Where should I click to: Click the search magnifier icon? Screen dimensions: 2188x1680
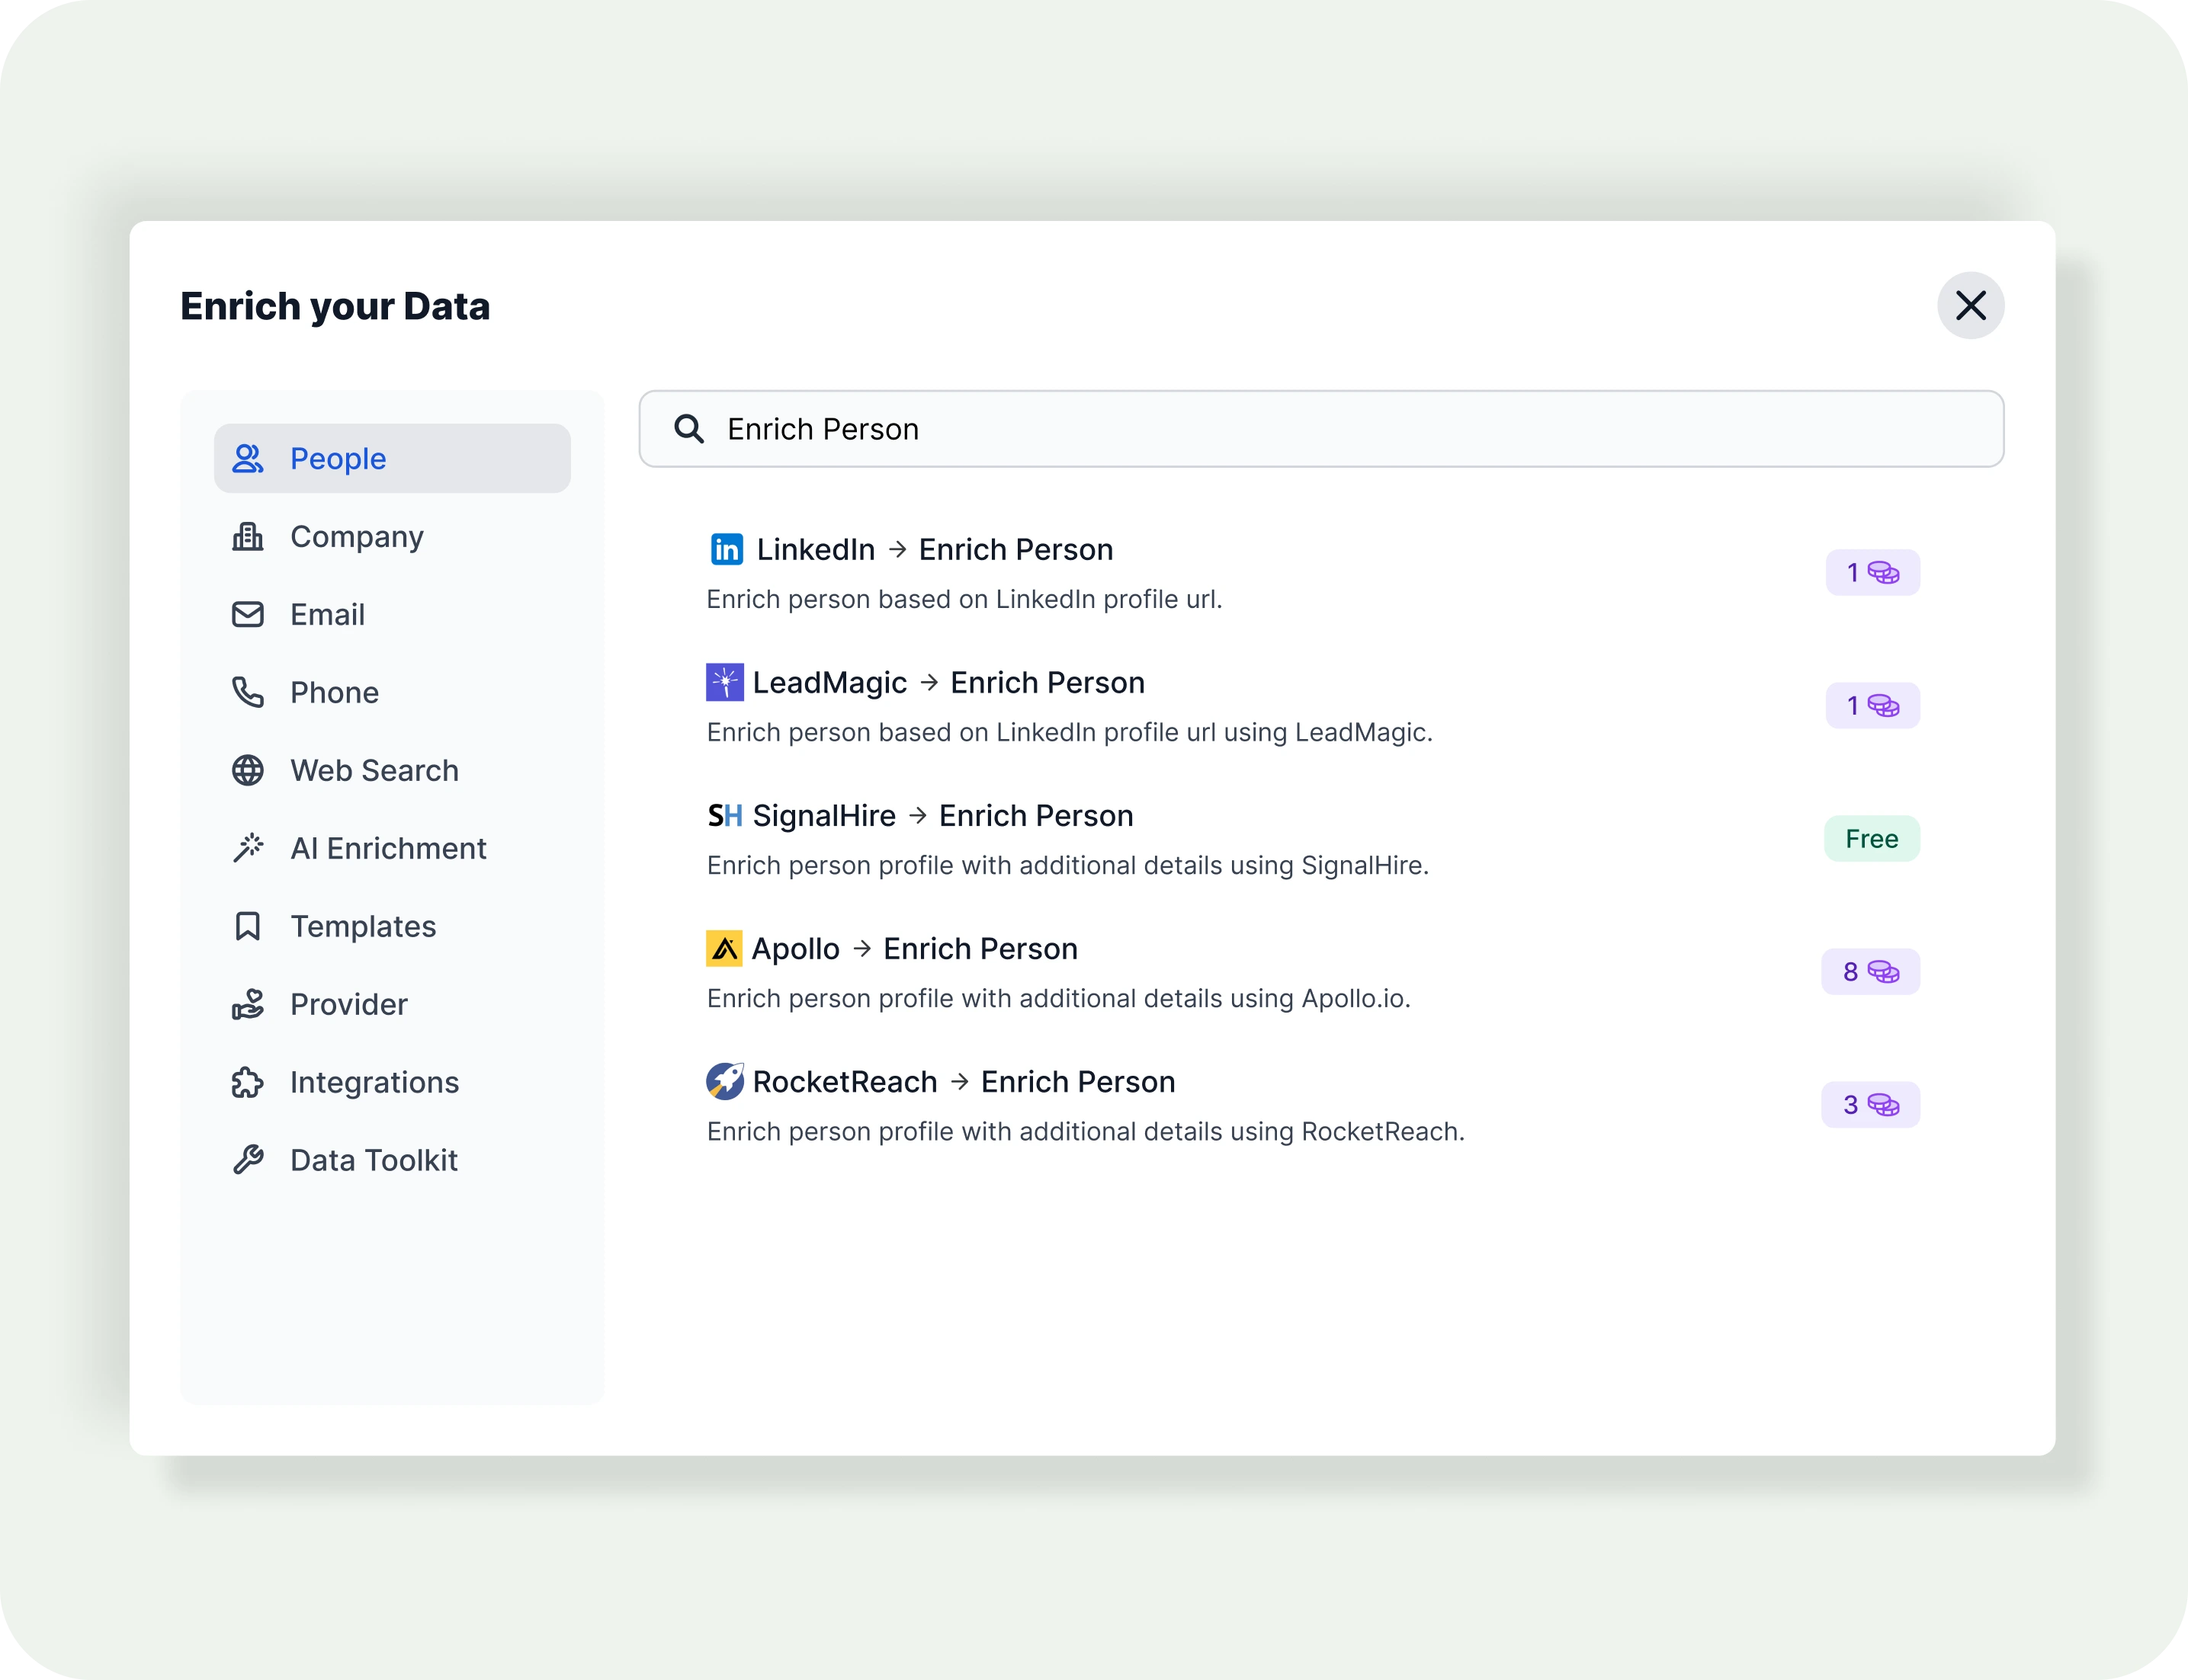coord(688,429)
